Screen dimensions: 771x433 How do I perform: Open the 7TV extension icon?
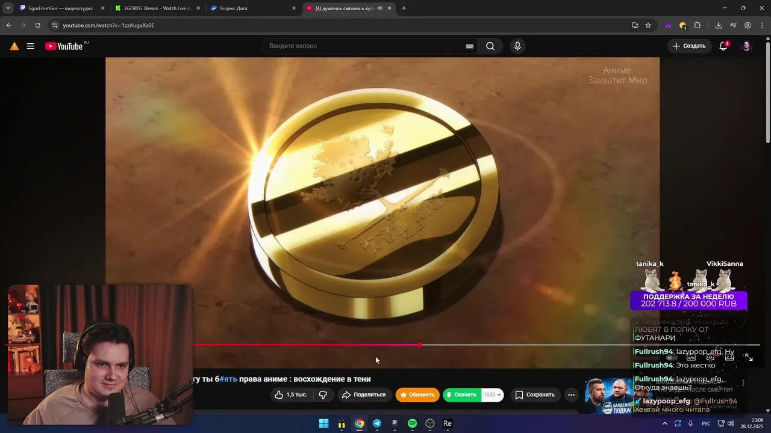point(668,25)
